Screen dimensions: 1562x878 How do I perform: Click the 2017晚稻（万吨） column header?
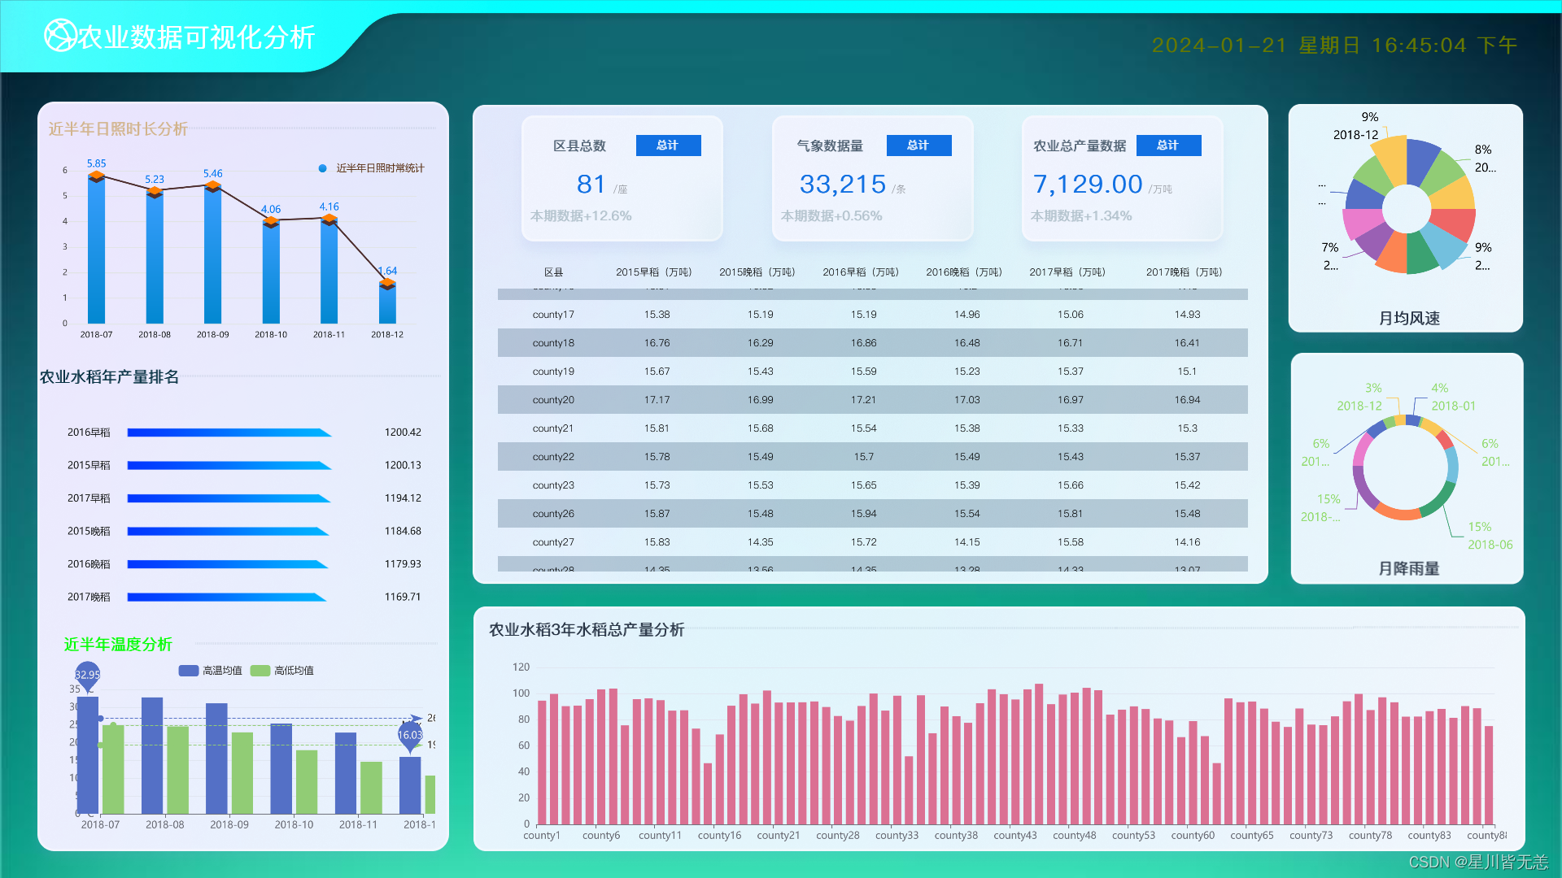(1185, 272)
